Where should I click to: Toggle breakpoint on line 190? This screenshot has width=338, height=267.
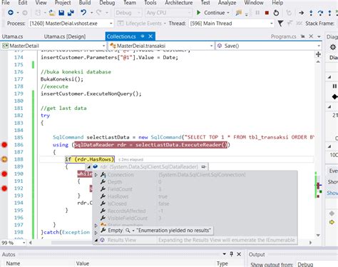point(4,173)
